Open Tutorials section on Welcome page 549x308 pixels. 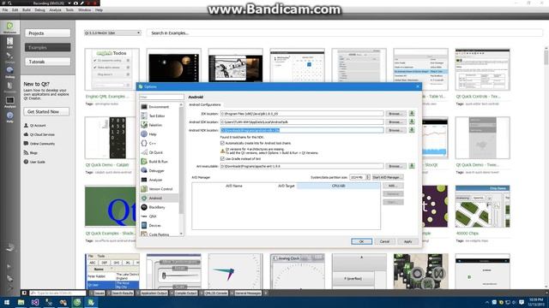pos(48,62)
